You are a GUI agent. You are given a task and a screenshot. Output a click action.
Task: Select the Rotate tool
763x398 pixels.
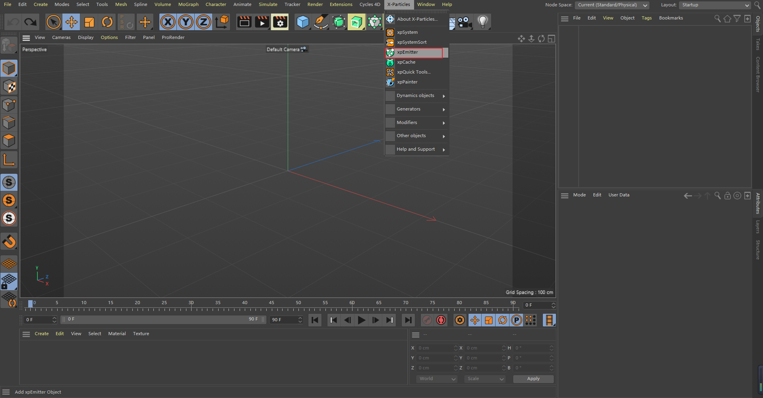[107, 22]
